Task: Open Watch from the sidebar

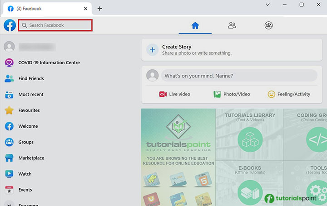Action: tap(25, 174)
